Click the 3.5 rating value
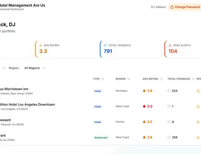The image size is (201, 154). point(150,122)
